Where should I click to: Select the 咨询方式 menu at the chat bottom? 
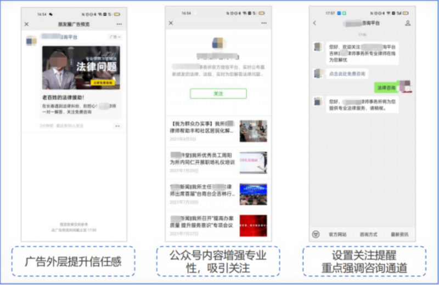click(x=368, y=234)
